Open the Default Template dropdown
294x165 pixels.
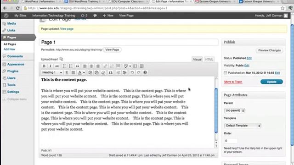pos(243,126)
